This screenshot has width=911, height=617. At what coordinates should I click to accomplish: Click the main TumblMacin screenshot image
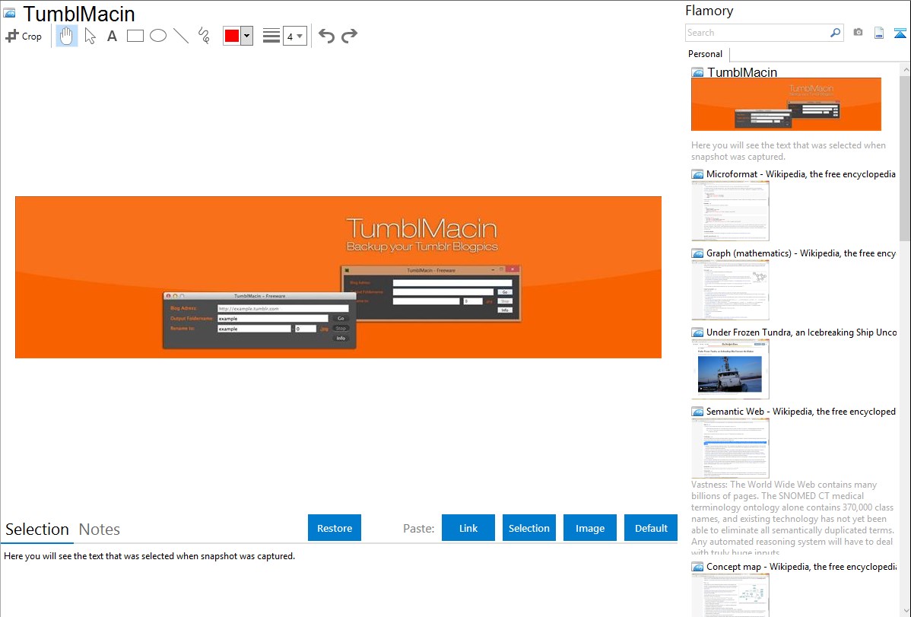pyautogui.click(x=338, y=278)
